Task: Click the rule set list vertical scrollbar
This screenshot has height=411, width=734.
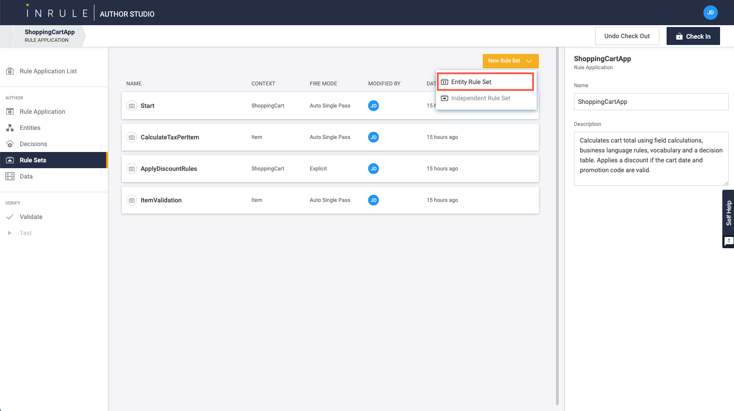Action: pyautogui.click(x=557, y=225)
